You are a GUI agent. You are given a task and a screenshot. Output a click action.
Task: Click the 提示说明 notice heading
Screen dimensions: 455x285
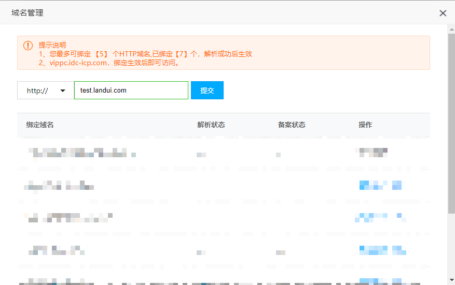[x=52, y=45]
